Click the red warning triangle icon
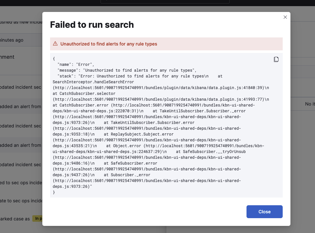 pyautogui.click(x=55, y=44)
